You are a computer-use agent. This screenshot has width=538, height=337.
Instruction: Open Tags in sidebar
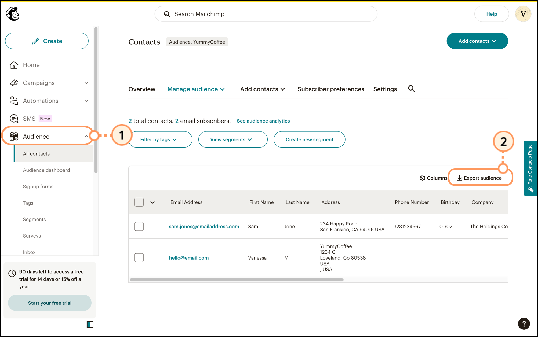pos(28,203)
